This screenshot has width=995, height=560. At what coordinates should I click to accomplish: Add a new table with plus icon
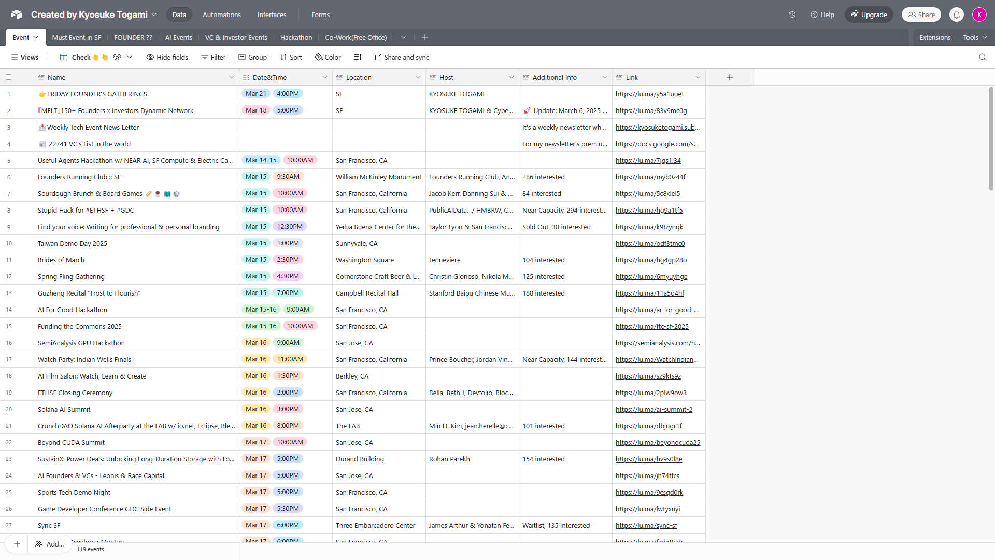(x=425, y=37)
